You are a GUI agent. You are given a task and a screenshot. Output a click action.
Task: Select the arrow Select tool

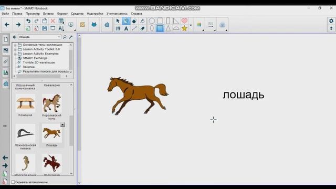pyautogui.click(x=118, y=21)
